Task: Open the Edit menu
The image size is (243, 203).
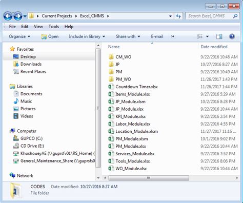Action: (x=25, y=27)
